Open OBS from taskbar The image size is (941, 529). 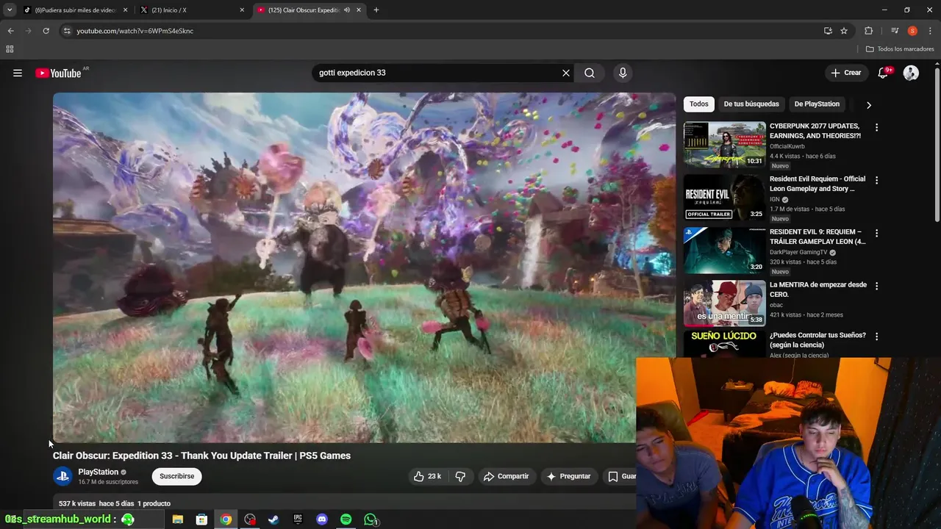point(250,519)
